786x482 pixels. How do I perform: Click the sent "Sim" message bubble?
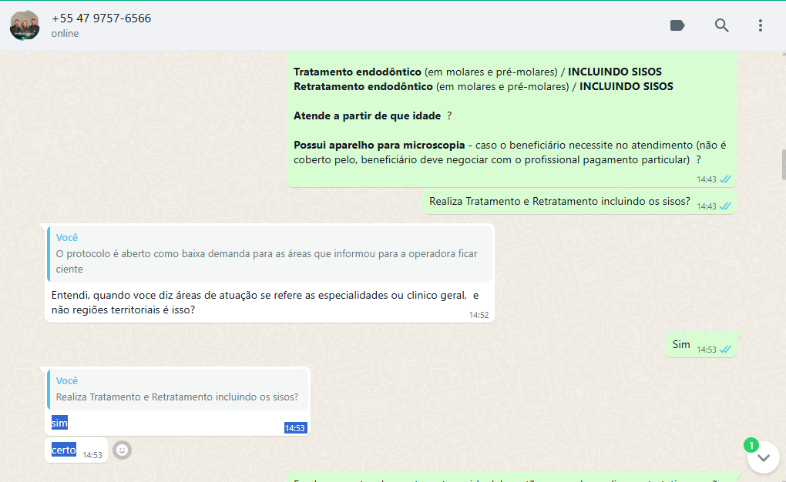point(700,346)
